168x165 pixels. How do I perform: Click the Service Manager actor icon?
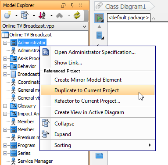click(x=13, y=161)
